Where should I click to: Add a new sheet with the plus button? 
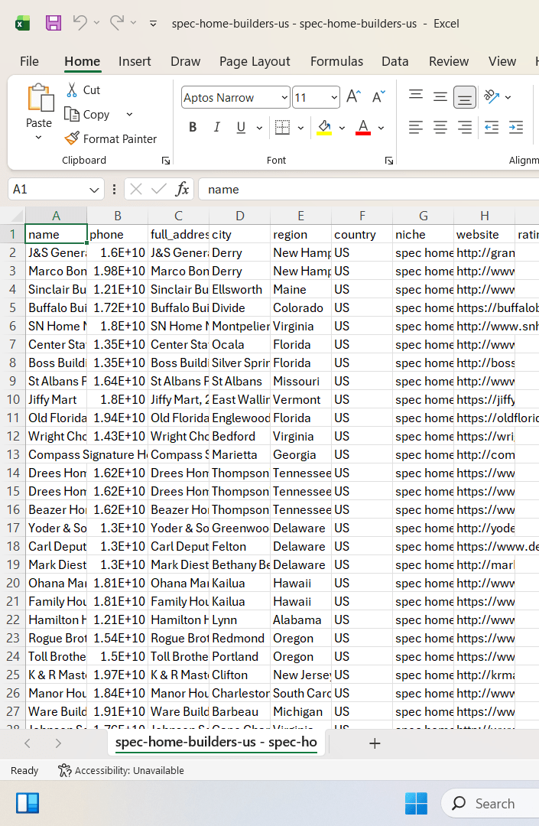[x=375, y=743]
